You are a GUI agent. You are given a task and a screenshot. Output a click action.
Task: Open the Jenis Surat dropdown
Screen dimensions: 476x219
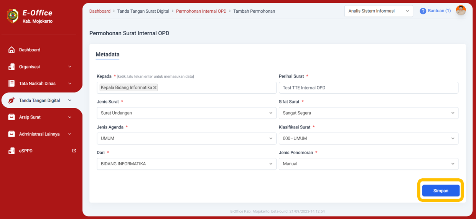pyautogui.click(x=186, y=113)
